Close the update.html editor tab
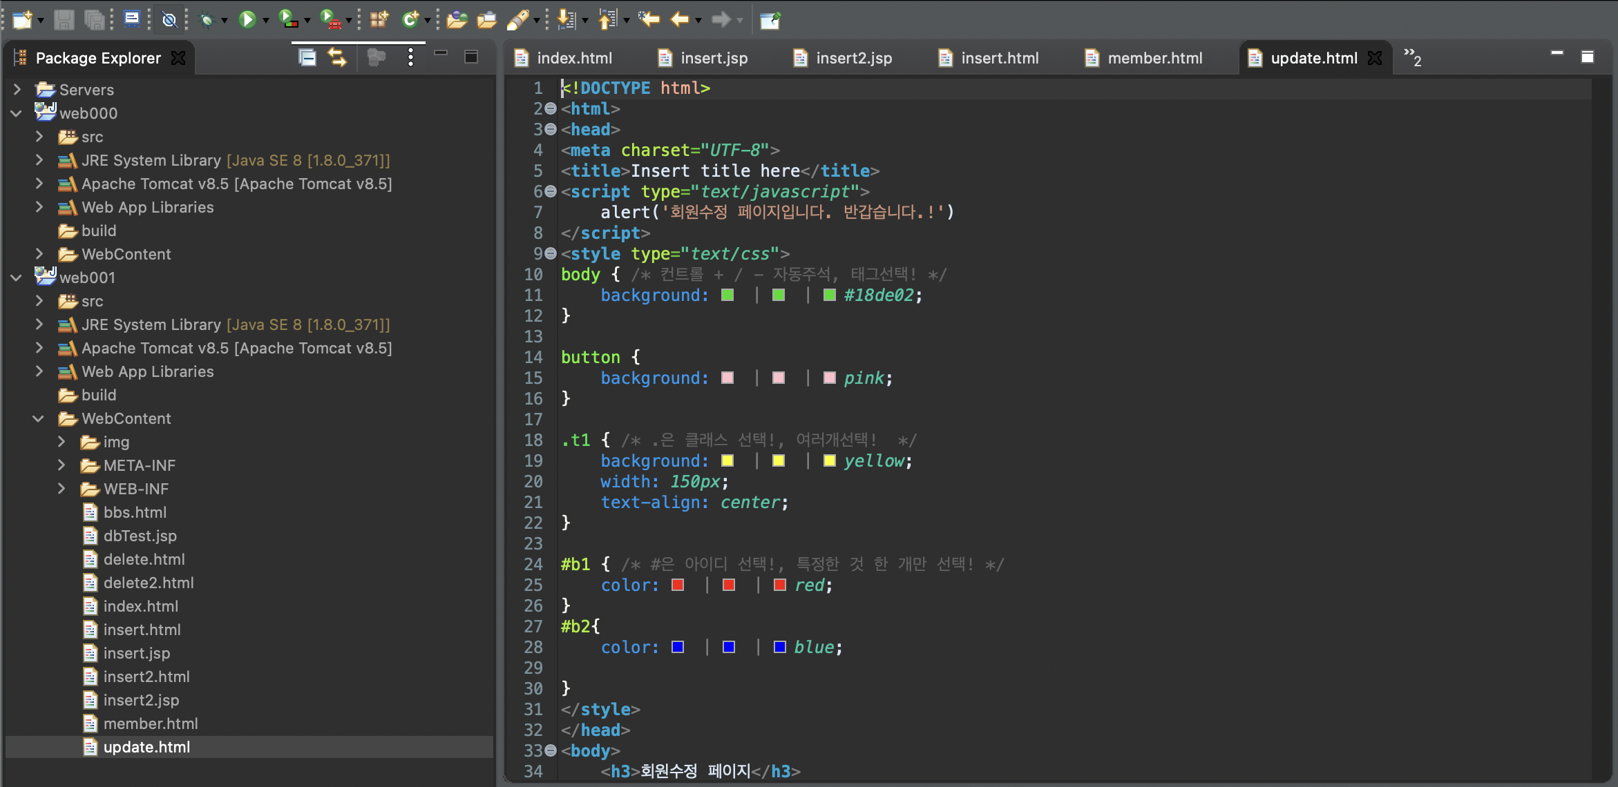Image resolution: width=1618 pixels, height=787 pixels. click(1375, 58)
